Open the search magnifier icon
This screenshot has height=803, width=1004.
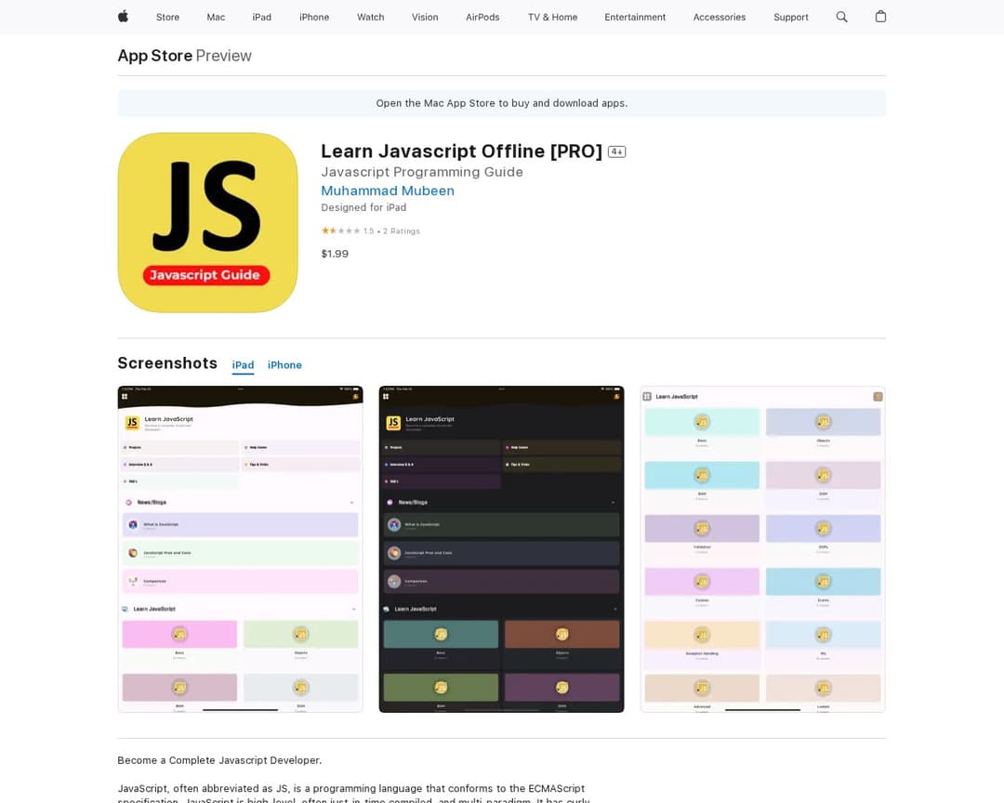click(x=841, y=17)
